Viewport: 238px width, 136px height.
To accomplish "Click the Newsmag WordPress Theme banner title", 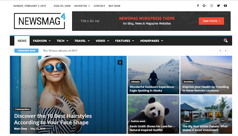I will 147,19.
